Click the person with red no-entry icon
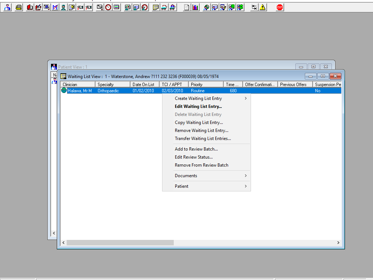Screen dimensions: 373x280 pyautogui.click(x=144, y=7)
